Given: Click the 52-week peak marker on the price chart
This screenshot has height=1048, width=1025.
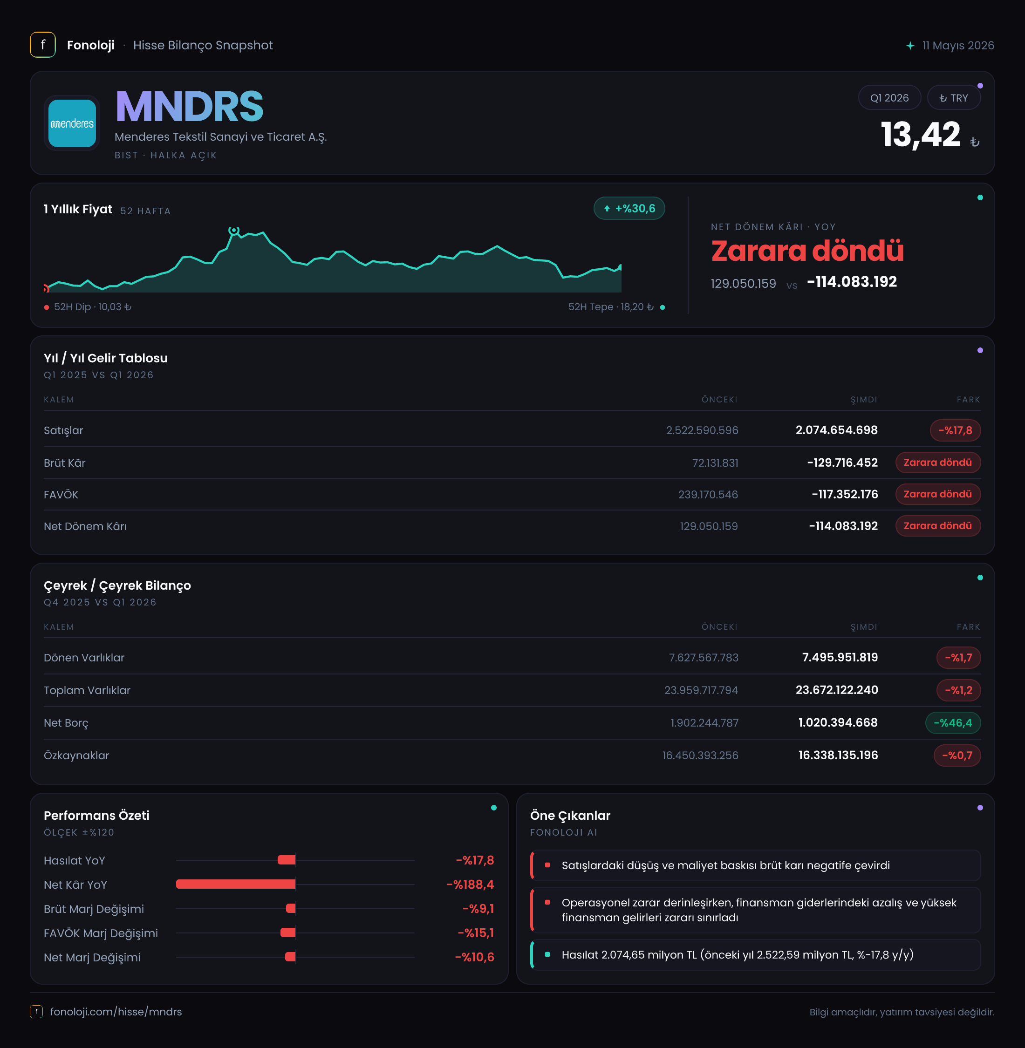Looking at the screenshot, I should coord(233,231).
